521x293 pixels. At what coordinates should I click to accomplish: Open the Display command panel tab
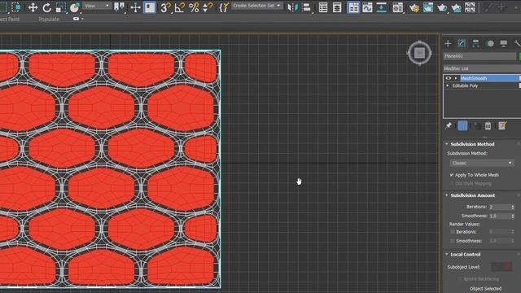[x=504, y=43]
